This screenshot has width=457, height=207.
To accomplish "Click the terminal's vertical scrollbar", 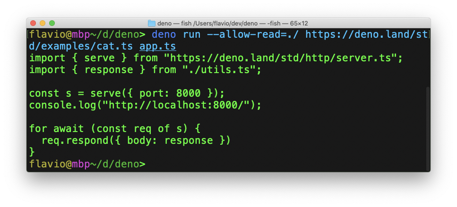I will coord(427,128).
